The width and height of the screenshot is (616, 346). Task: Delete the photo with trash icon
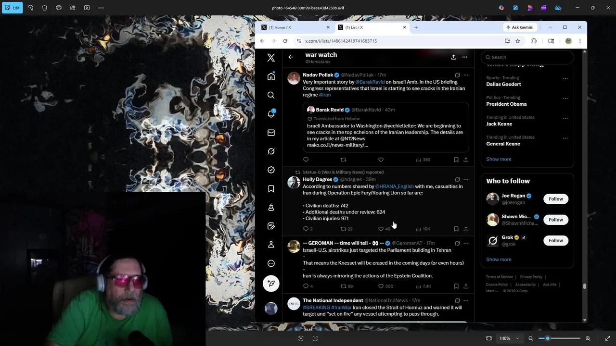(44, 8)
